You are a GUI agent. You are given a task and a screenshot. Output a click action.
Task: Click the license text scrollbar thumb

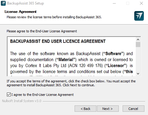(138, 44)
